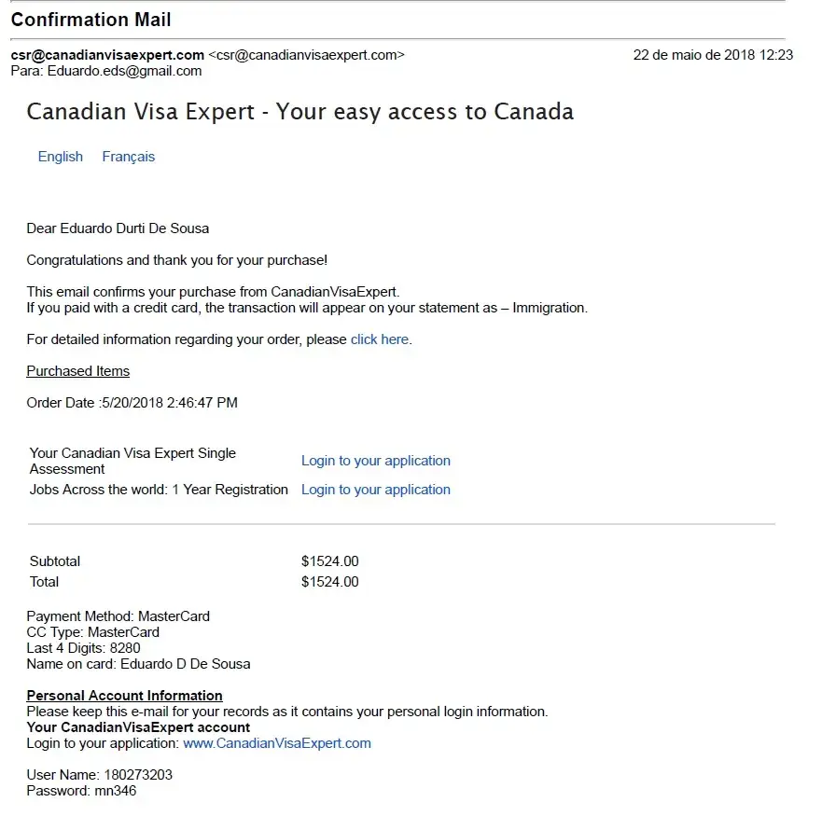The height and width of the screenshot is (816, 822).
Task: Click the User Name 180273203 line
Action: click(x=99, y=775)
